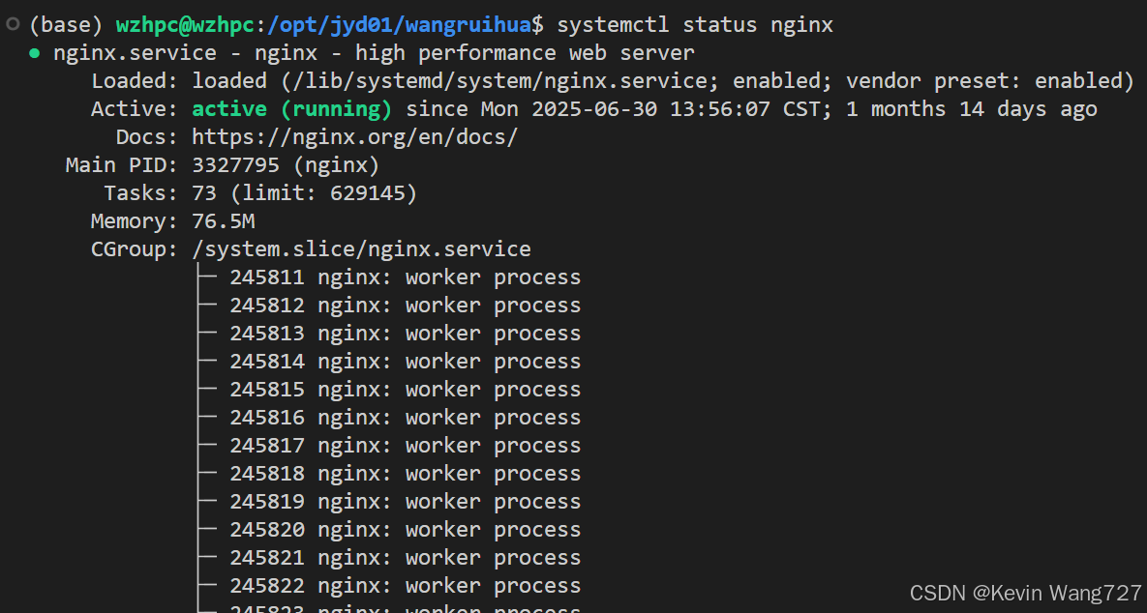Click the CGroup path '/system.slice/nginx.service'

click(x=361, y=249)
